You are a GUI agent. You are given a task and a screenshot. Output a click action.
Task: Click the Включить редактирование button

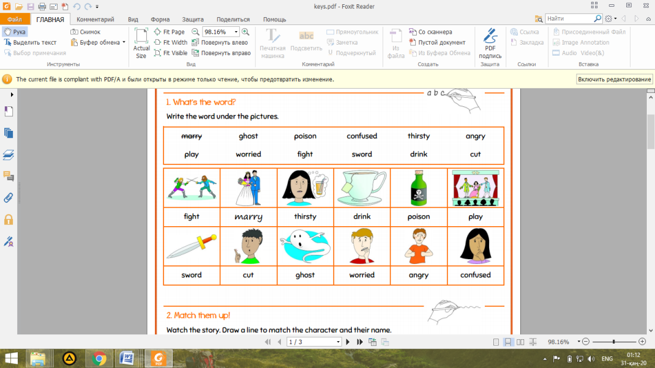[614, 79]
